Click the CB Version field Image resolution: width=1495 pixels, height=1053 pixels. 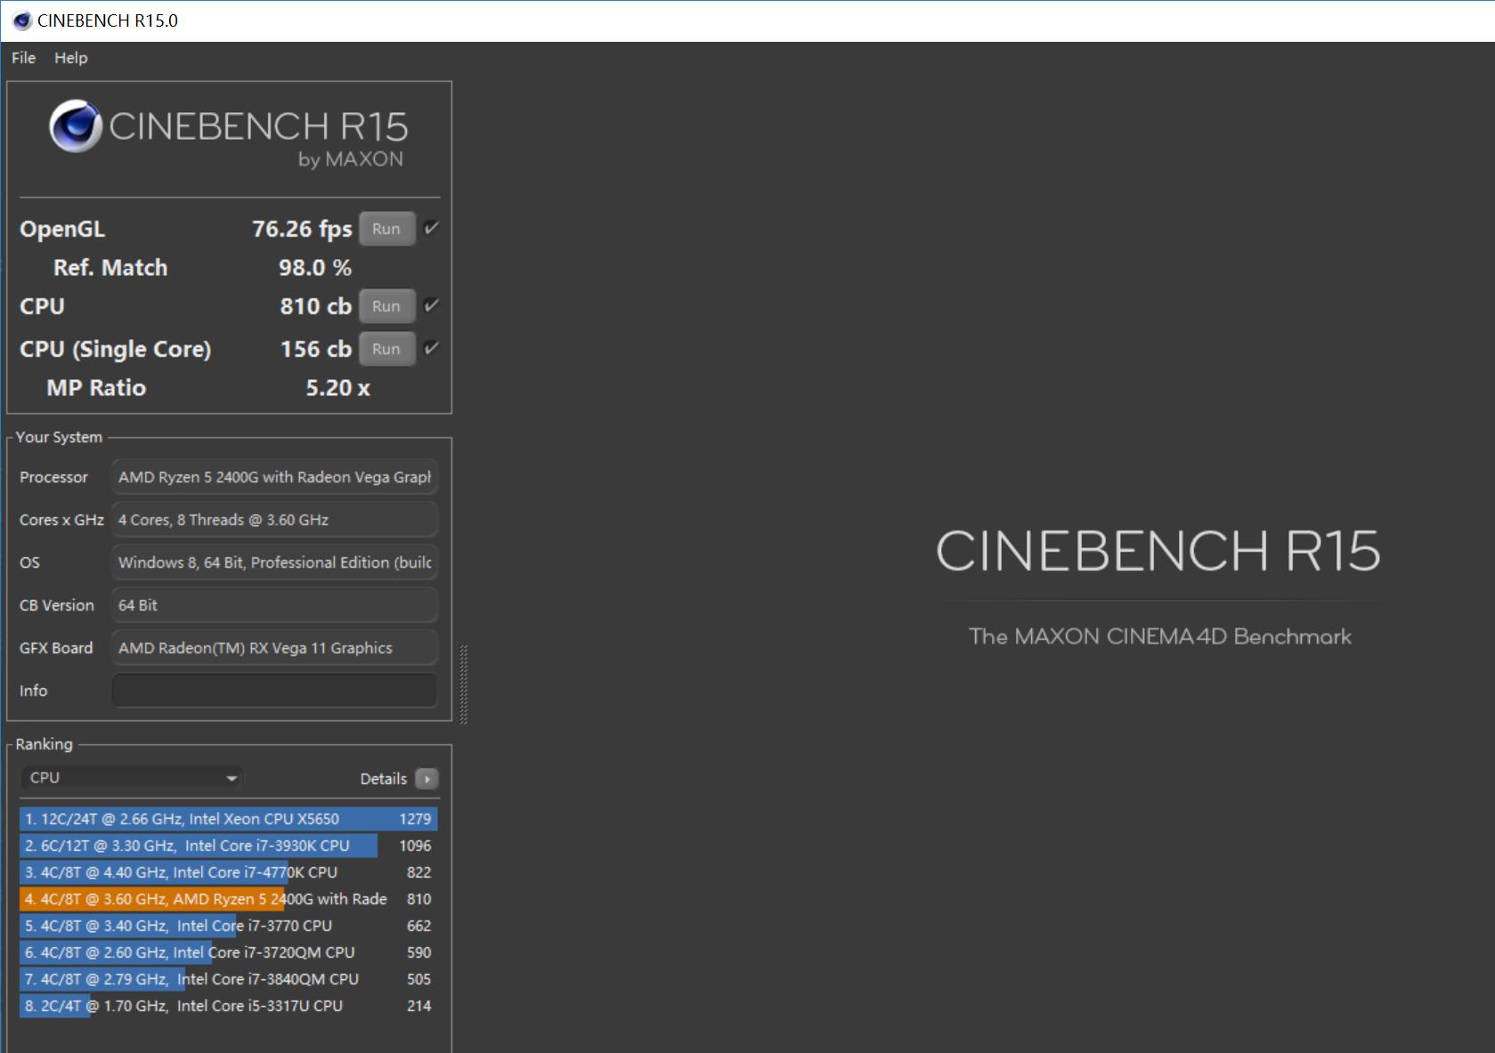pyautogui.click(x=274, y=605)
